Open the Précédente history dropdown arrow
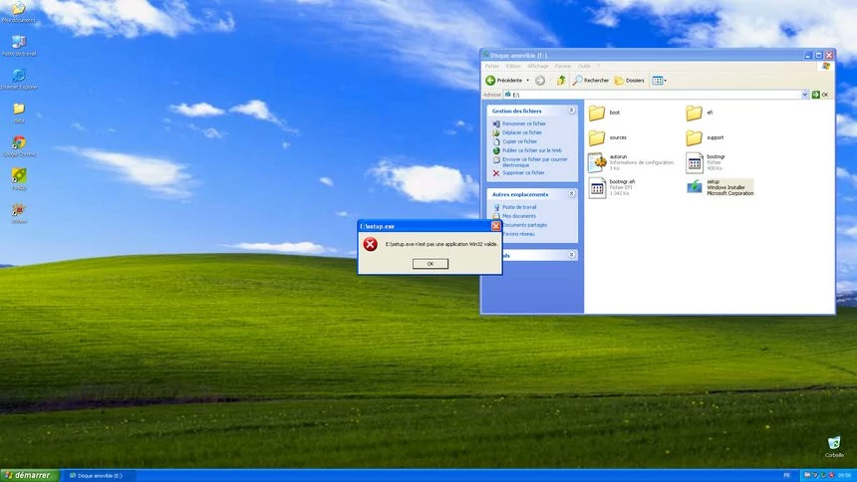Viewport: 857px width, 482px height. (x=527, y=81)
